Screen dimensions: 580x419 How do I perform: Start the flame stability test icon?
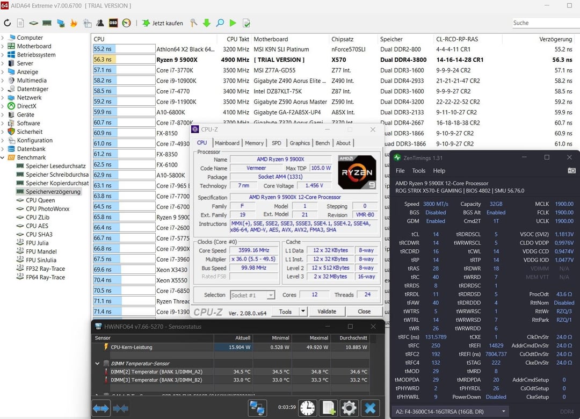(74, 23)
